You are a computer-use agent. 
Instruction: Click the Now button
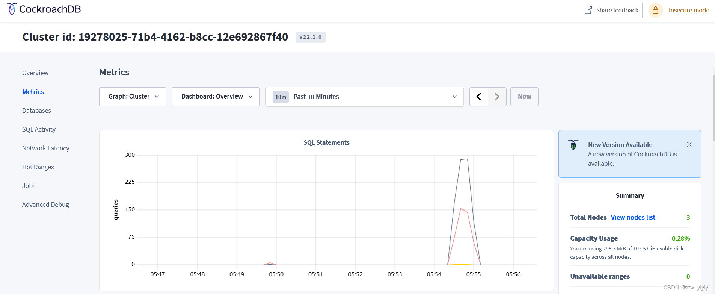tap(524, 97)
